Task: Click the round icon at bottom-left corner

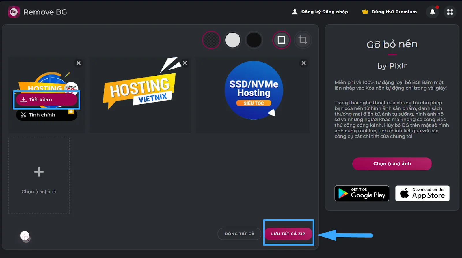Action: (25, 237)
